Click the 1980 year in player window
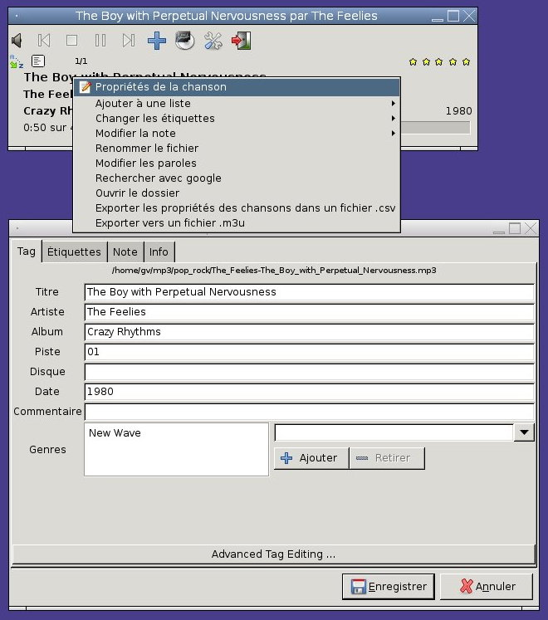 click(458, 111)
